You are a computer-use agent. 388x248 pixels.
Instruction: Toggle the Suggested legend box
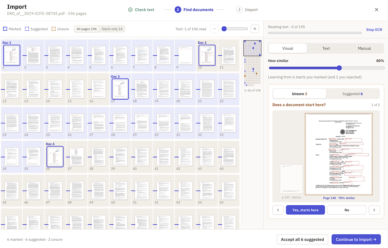pos(27,29)
